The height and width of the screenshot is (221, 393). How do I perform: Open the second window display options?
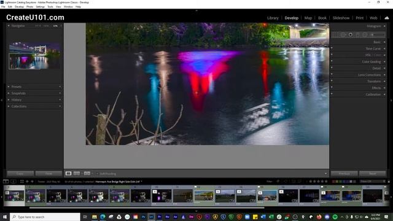[14, 182]
